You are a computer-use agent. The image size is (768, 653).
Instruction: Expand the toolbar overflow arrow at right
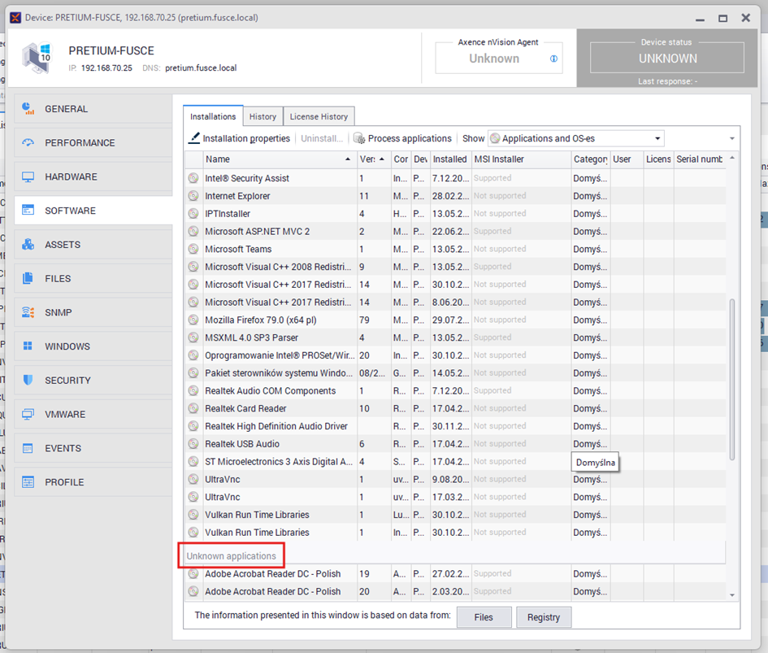(732, 138)
